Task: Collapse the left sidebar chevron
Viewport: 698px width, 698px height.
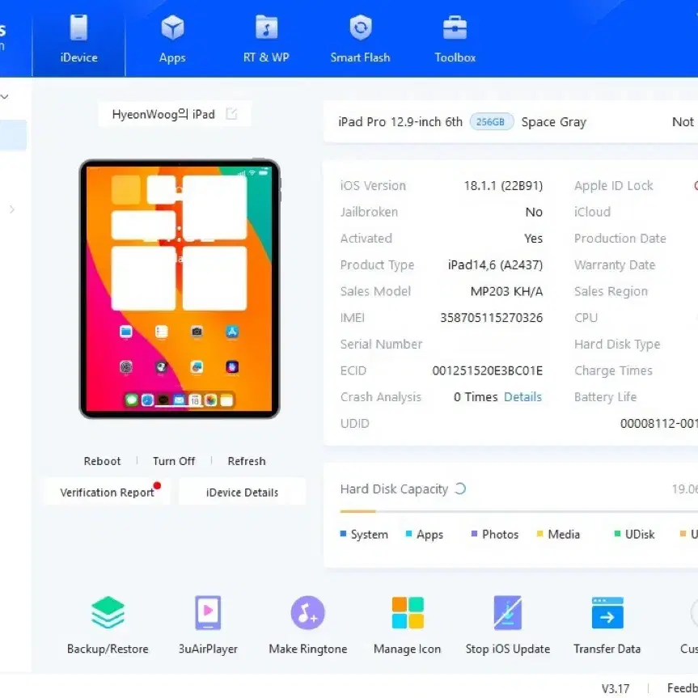Action: click(5, 96)
